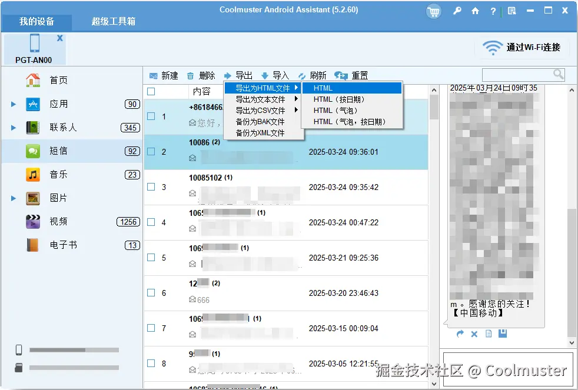Copy message text with the document icon
Screen dimensions: 578x390
click(488, 334)
